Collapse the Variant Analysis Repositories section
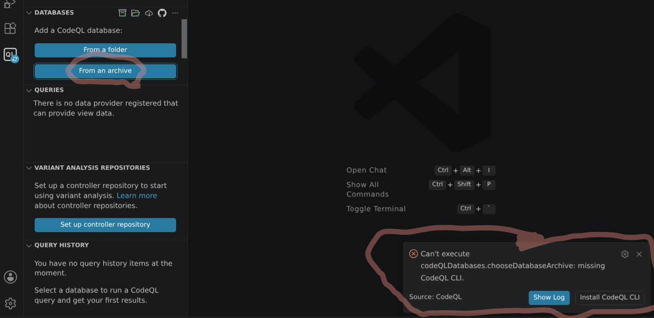The width and height of the screenshot is (654, 318). pyautogui.click(x=29, y=168)
